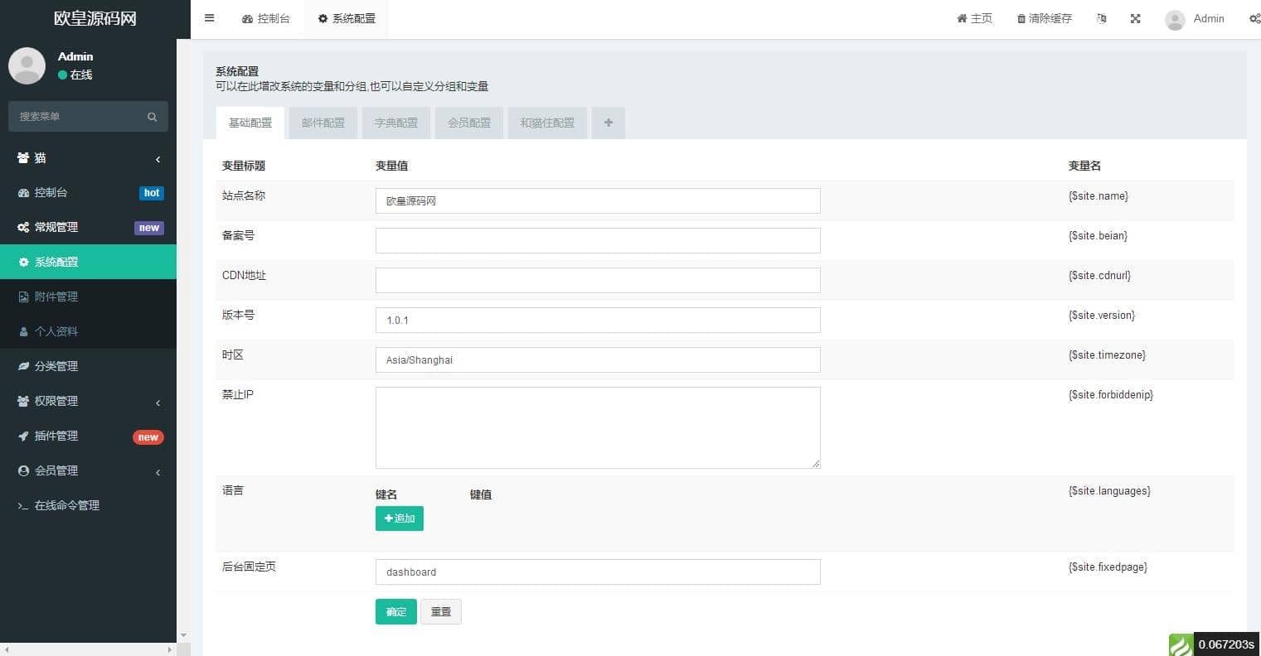
Task: Click the language switch icon in top bar
Action: (1101, 18)
